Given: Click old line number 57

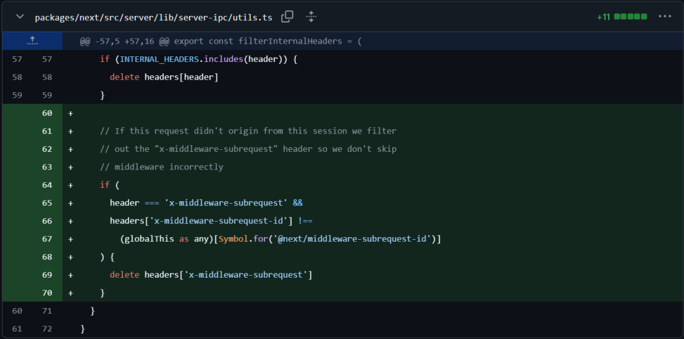Looking at the screenshot, I should coord(17,59).
